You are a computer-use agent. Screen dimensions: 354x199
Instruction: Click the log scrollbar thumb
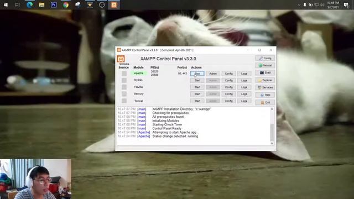pos(272,132)
